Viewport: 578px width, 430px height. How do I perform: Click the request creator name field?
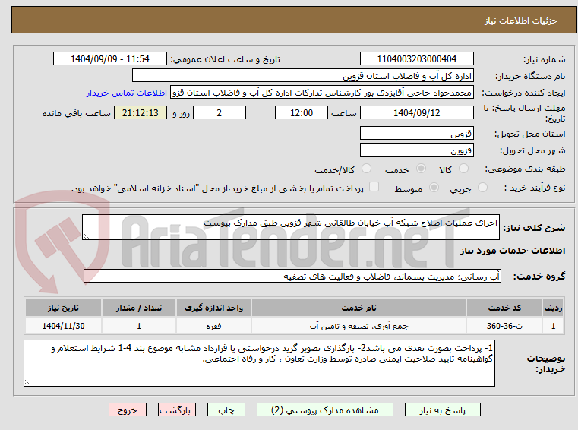[322, 93]
